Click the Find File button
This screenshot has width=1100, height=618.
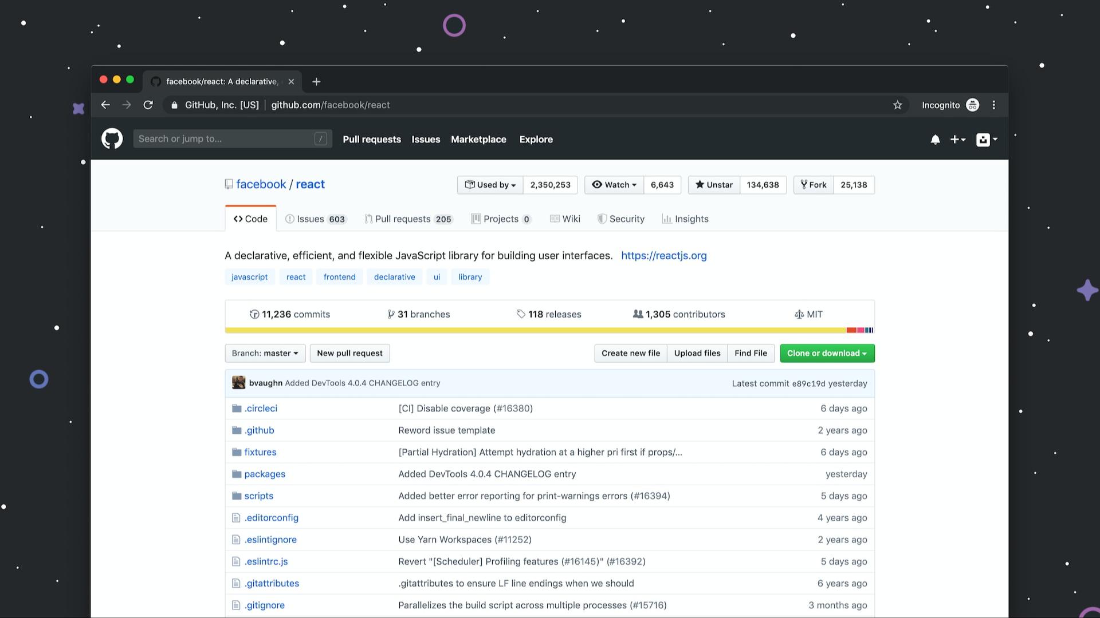(750, 353)
